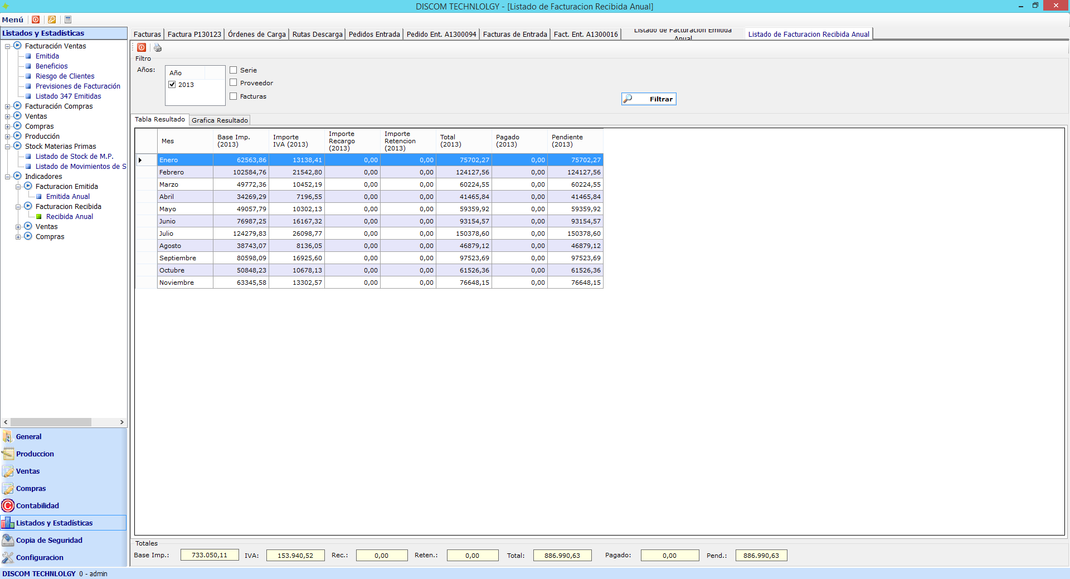Open the Contabilidad module icon

(x=8, y=505)
